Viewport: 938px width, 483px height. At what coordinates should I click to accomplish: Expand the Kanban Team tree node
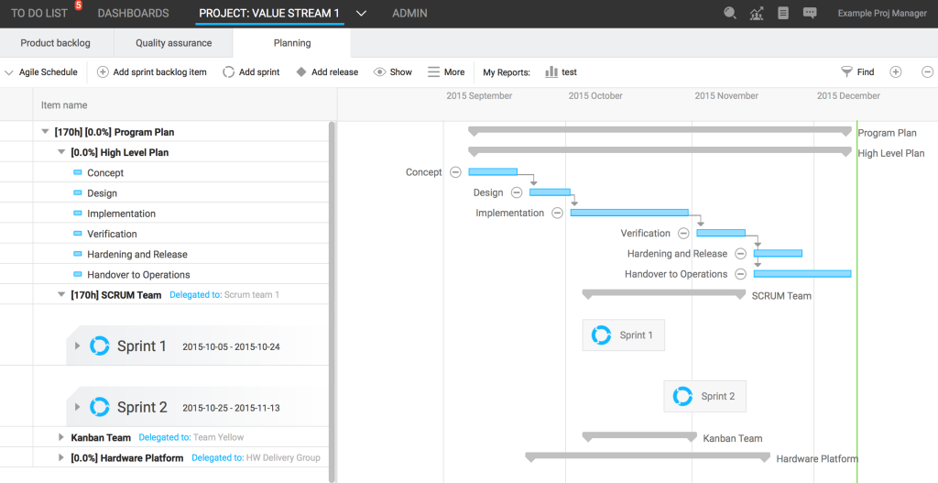pos(61,437)
